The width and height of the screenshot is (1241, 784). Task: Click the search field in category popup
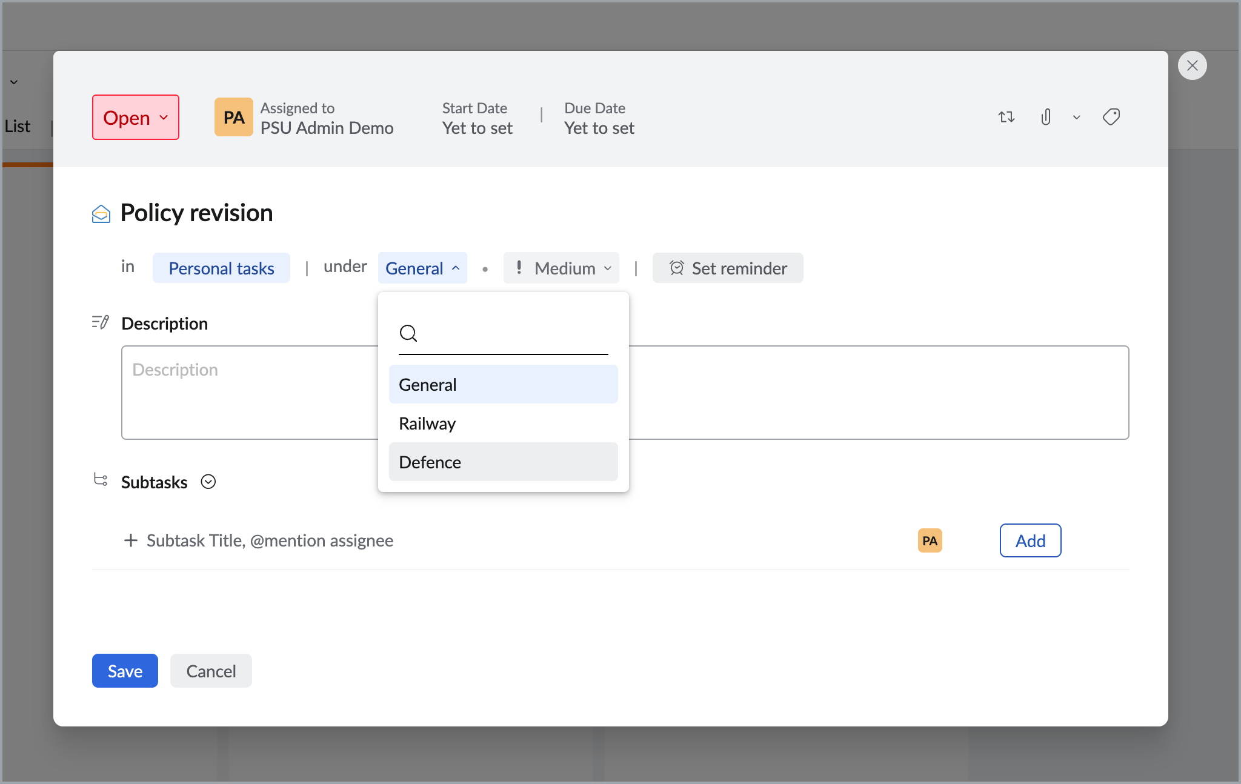click(x=503, y=334)
